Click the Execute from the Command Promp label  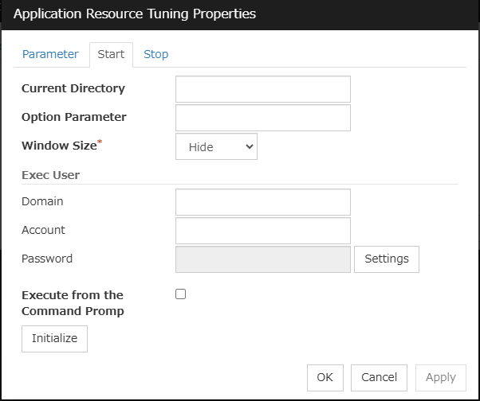tap(73, 303)
